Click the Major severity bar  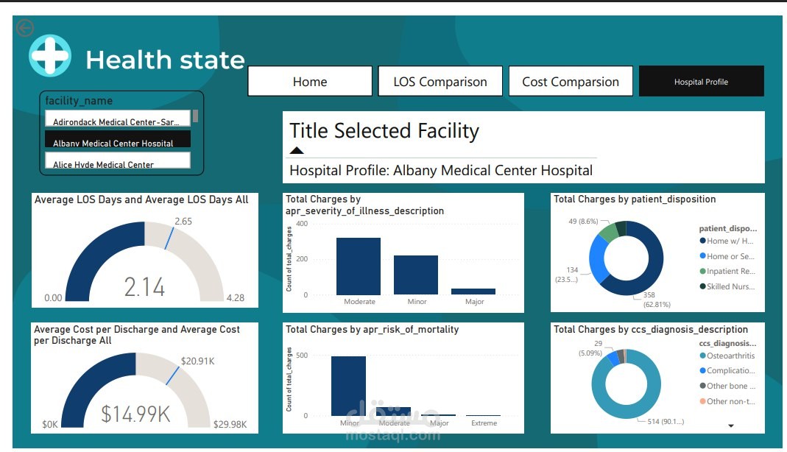(473, 292)
